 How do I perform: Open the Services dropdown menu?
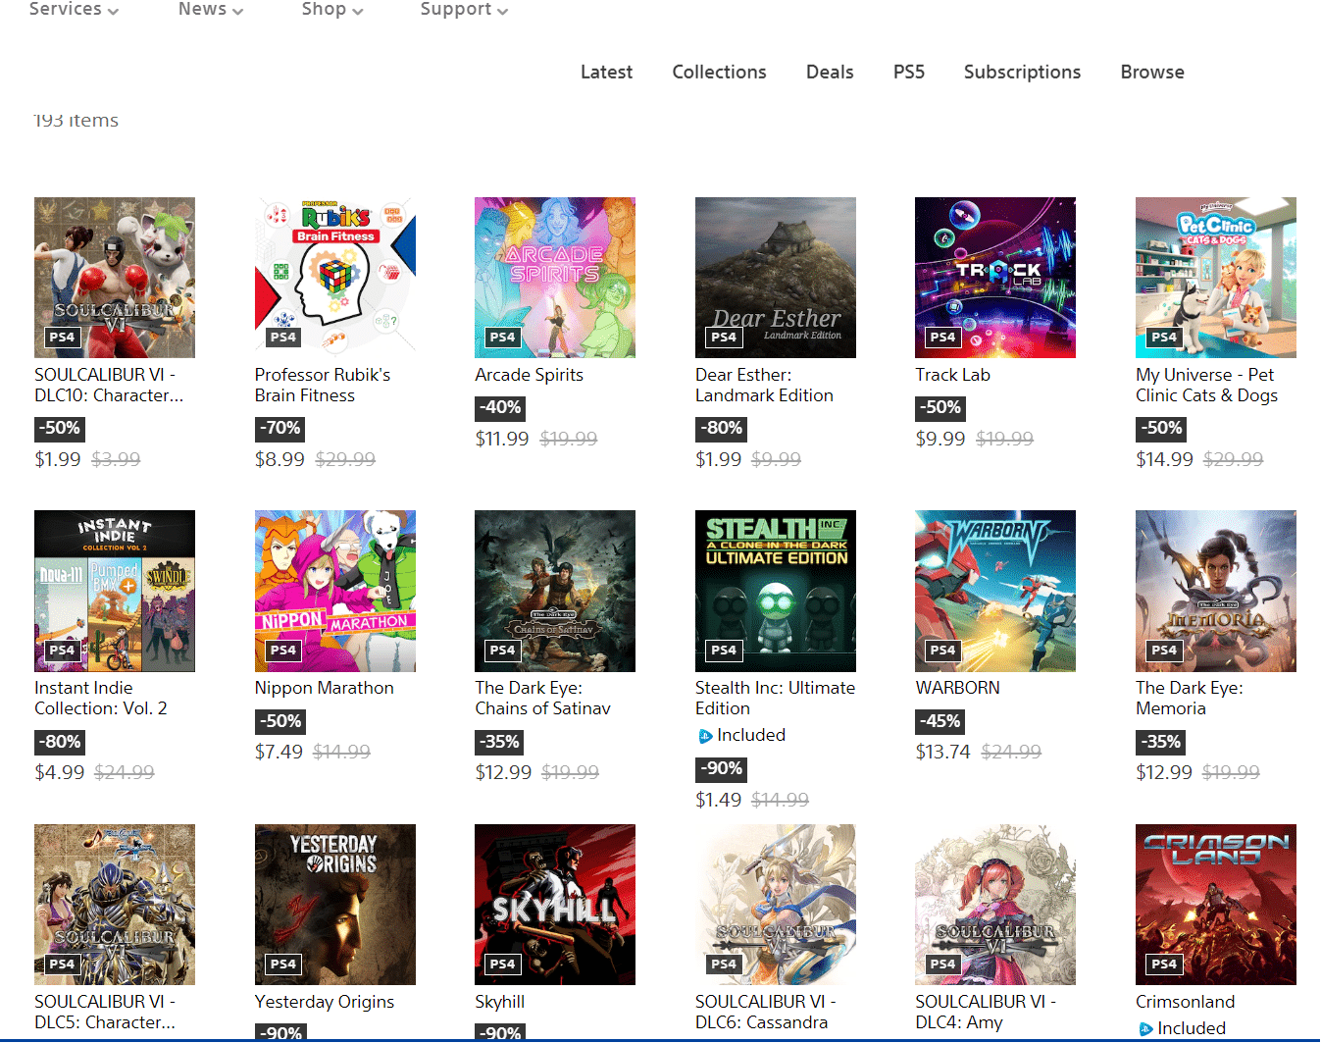(74, 10)
